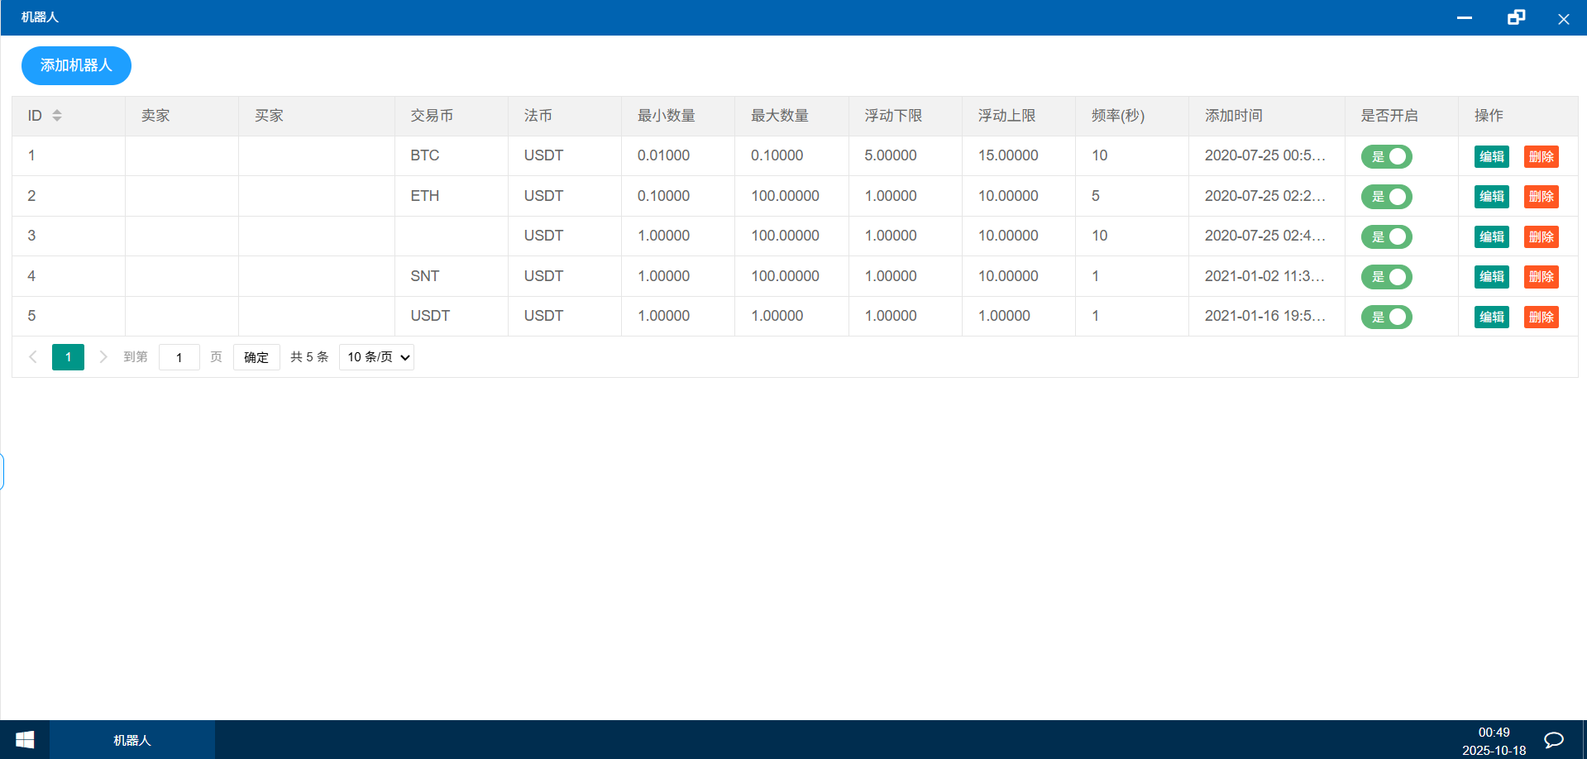Focus the page number input field

179,357
